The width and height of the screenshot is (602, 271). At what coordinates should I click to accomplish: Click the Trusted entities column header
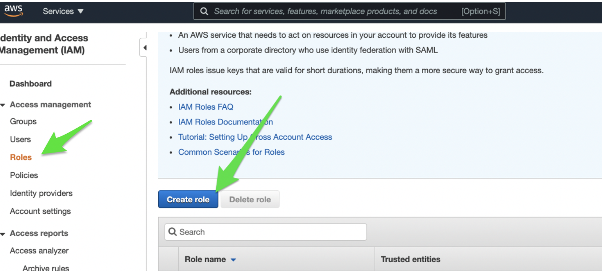pyautogui.click(x=410, y=259)
